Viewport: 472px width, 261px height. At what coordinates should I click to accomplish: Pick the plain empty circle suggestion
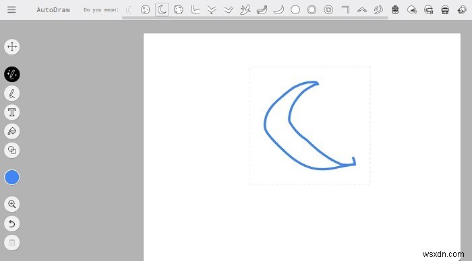tap(295, 10)
